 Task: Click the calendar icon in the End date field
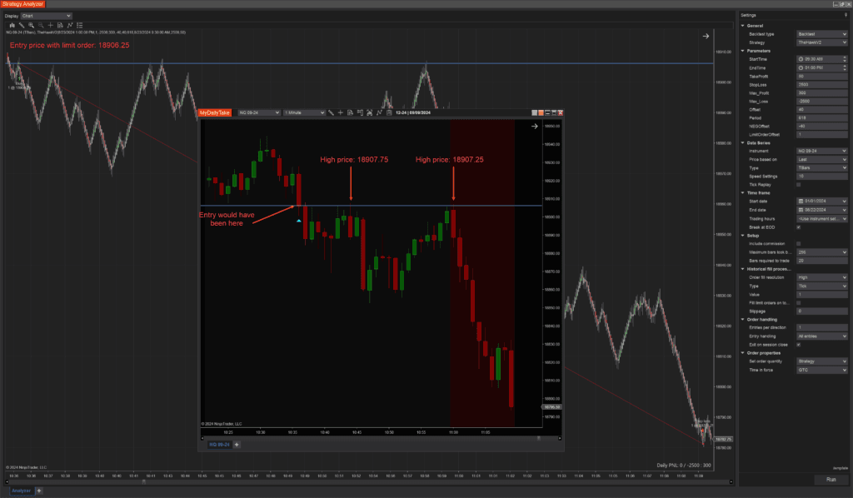(x=801, y=210)
